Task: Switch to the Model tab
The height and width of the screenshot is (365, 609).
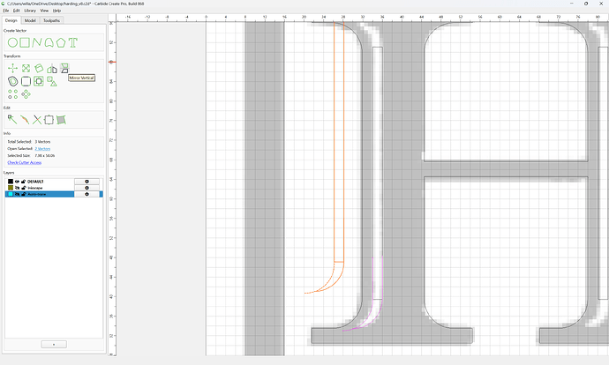Action: point(30,20)
